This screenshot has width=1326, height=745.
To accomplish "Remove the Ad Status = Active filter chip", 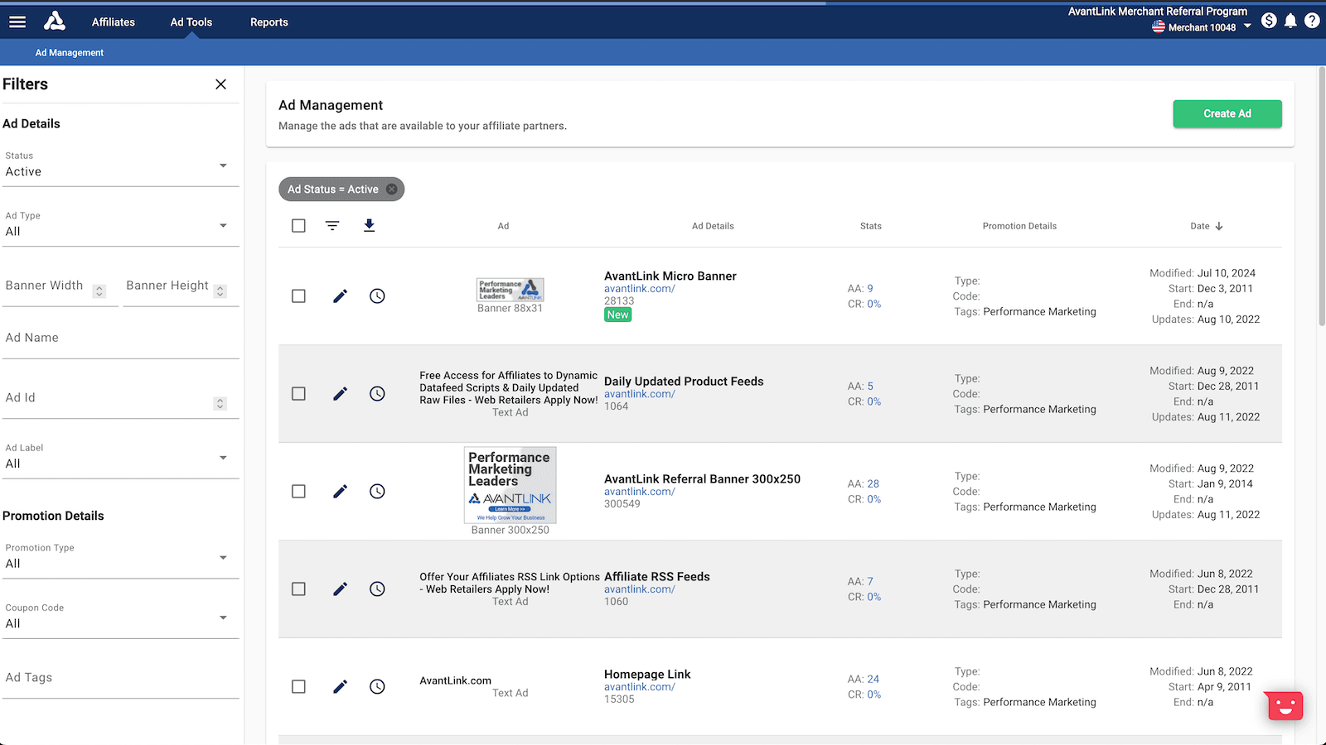I will (x=392, y=190).
